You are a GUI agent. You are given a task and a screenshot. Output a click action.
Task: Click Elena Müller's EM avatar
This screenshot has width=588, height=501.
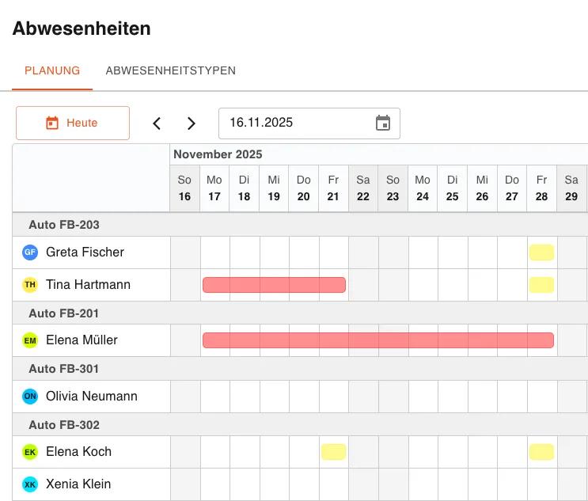click(x=30, y=340)
